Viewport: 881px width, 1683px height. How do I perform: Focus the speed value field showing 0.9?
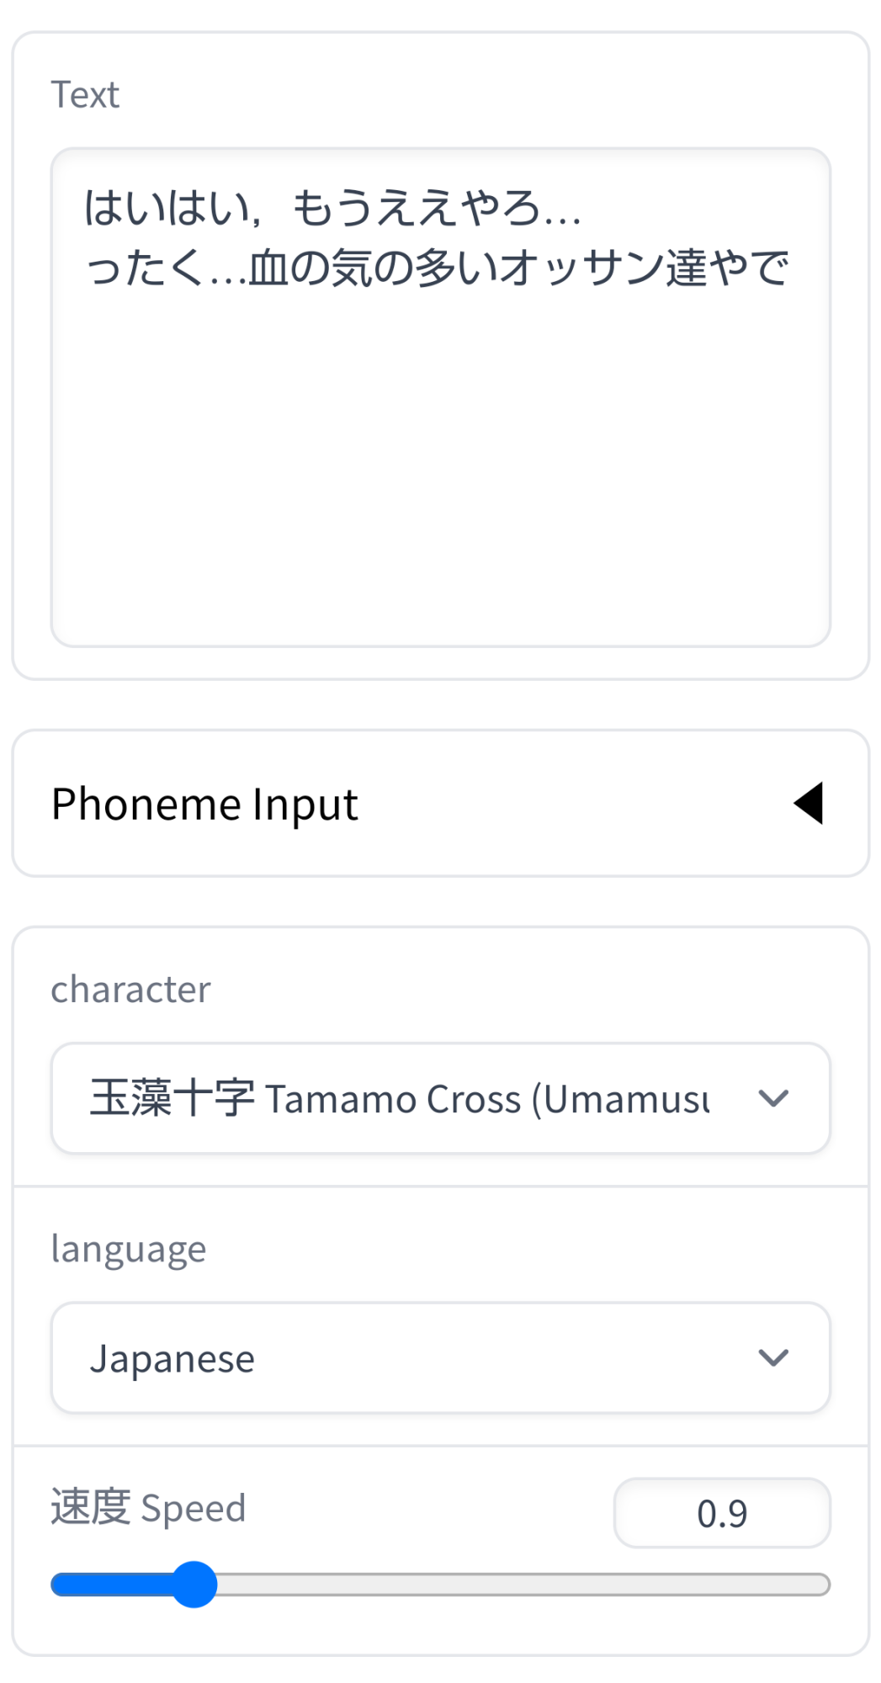pos(721,1513)
